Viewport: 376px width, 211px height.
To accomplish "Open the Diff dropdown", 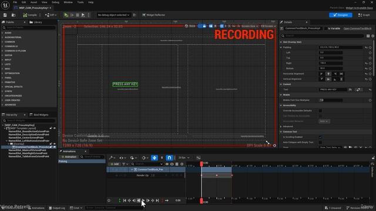I will click(51, 15).
